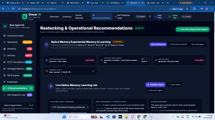Click the Open in app button
Screen dimensions: 215x120
176,9
